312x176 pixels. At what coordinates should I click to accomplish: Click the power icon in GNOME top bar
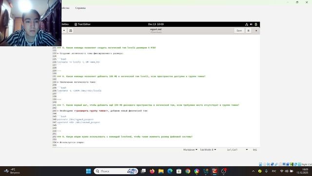point(256,24)
